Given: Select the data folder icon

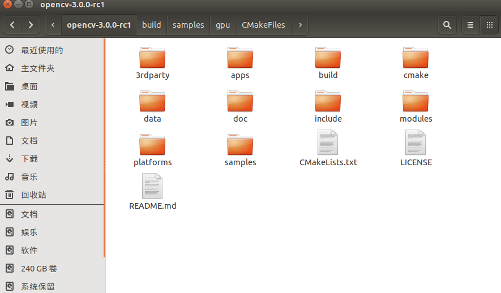Looking at the screenshot, I should (x=152, y=101).
